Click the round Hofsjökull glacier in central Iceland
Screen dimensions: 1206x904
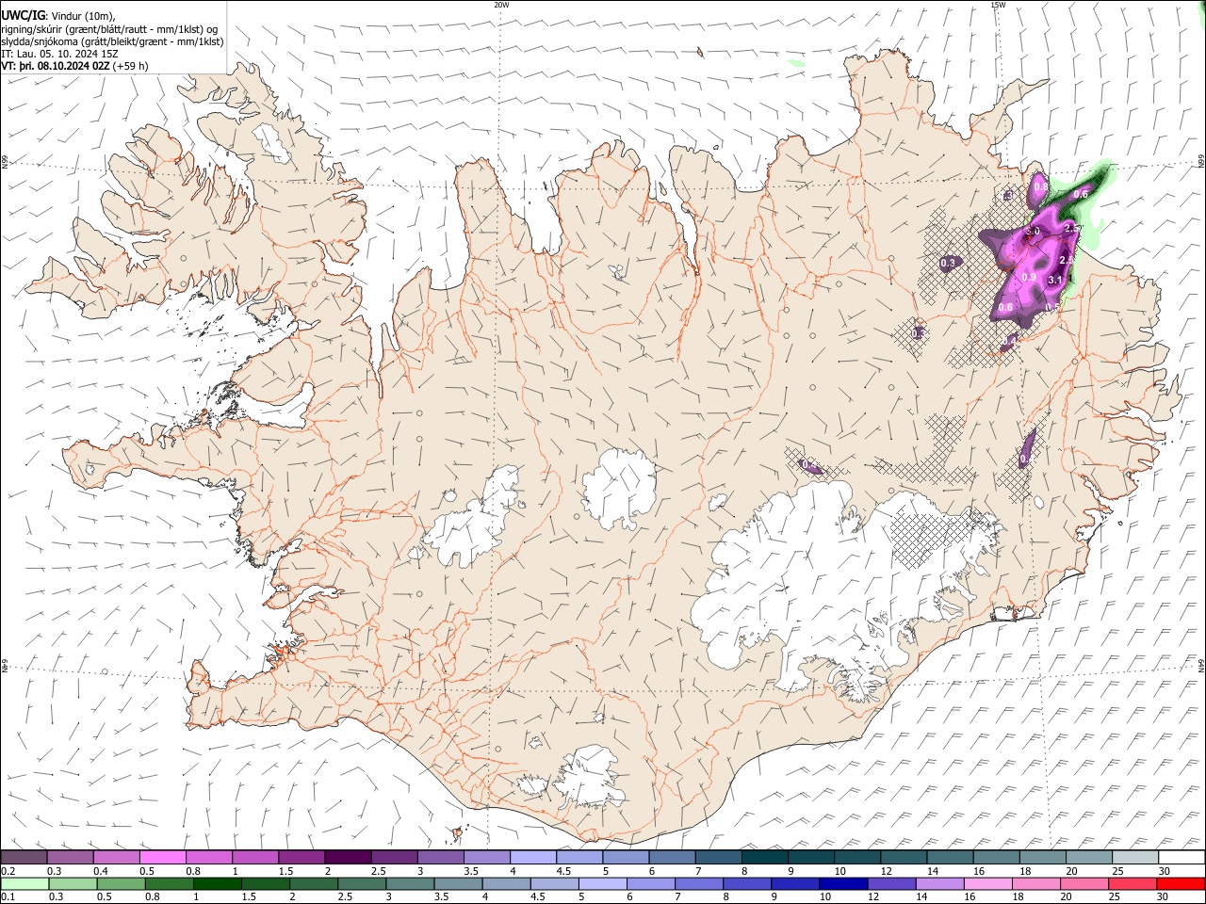click(x=619, y=488)
